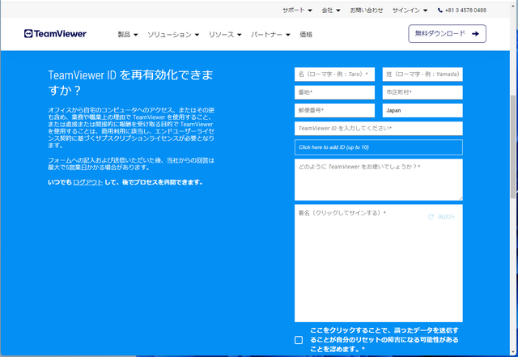Click the arrow icon in 無料ダウンロード button
Screen dimensions: 518x357
tap(475, 34)
